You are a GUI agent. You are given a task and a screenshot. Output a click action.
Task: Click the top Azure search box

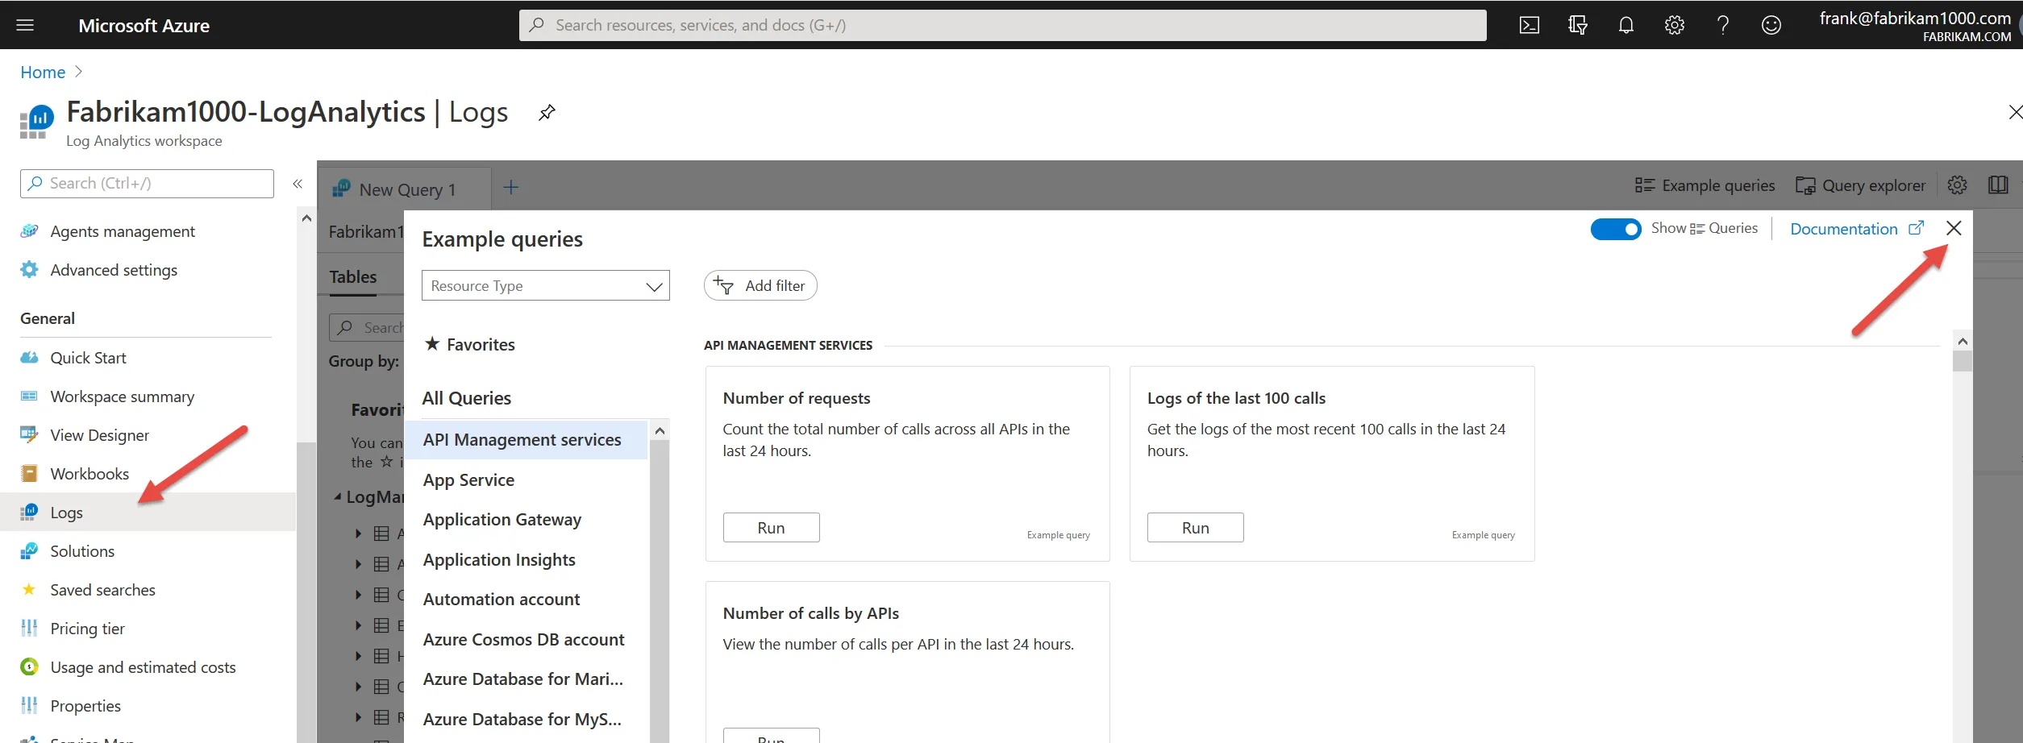coord(1002,26)
